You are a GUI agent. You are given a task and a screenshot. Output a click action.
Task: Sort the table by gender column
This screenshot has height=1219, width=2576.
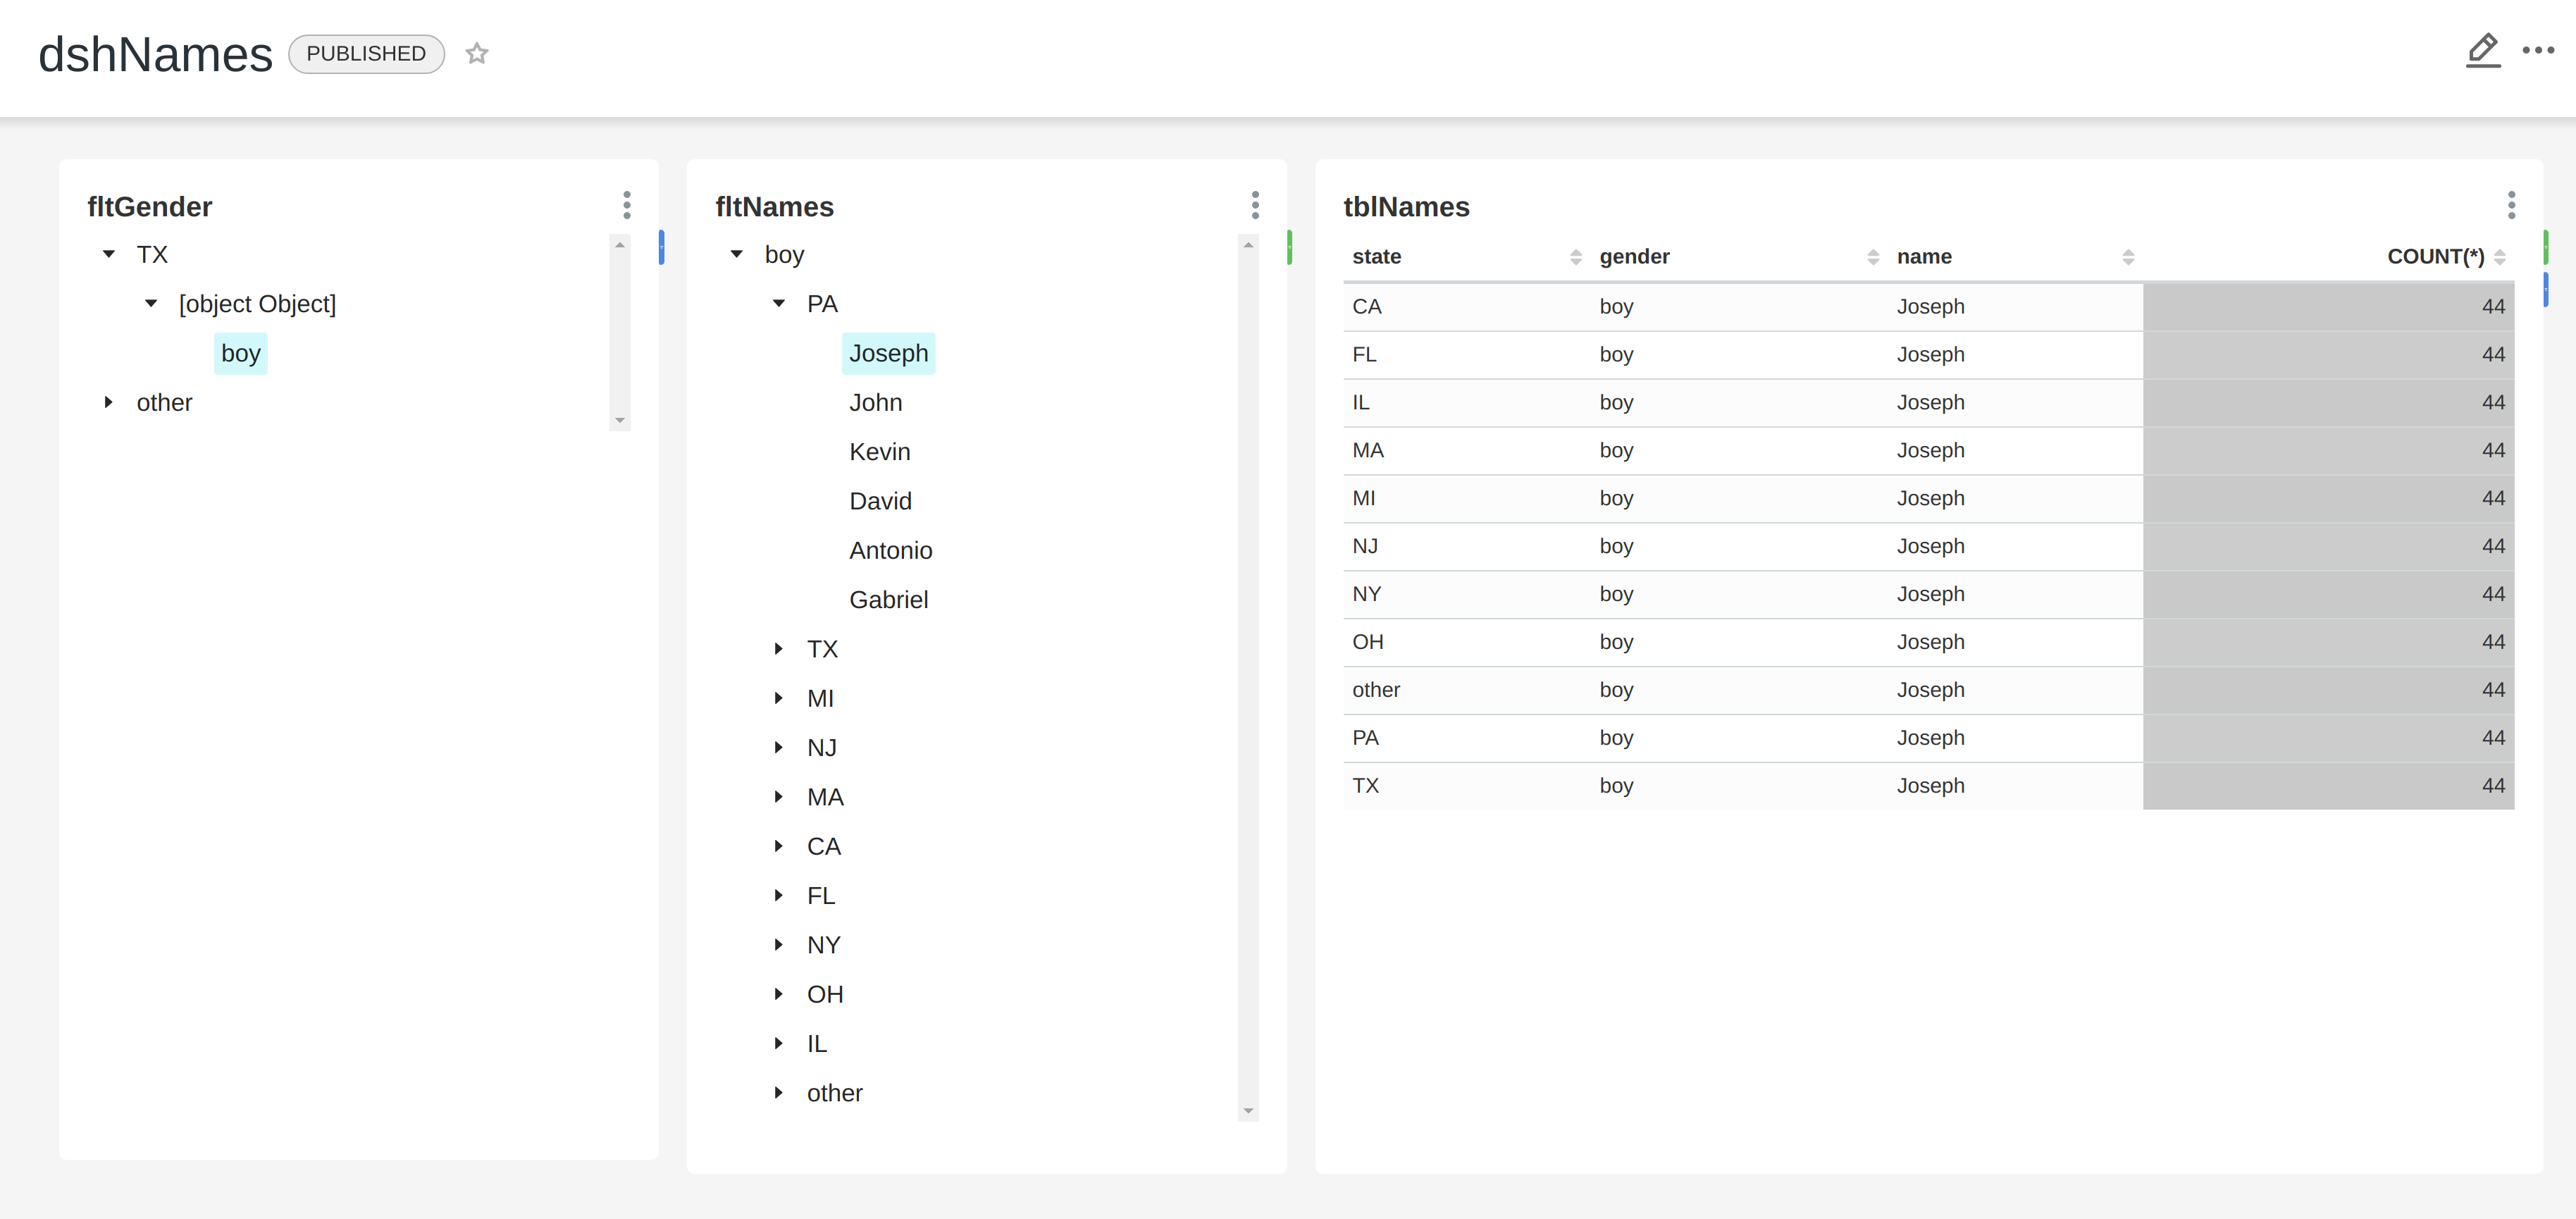[1873, 256]
